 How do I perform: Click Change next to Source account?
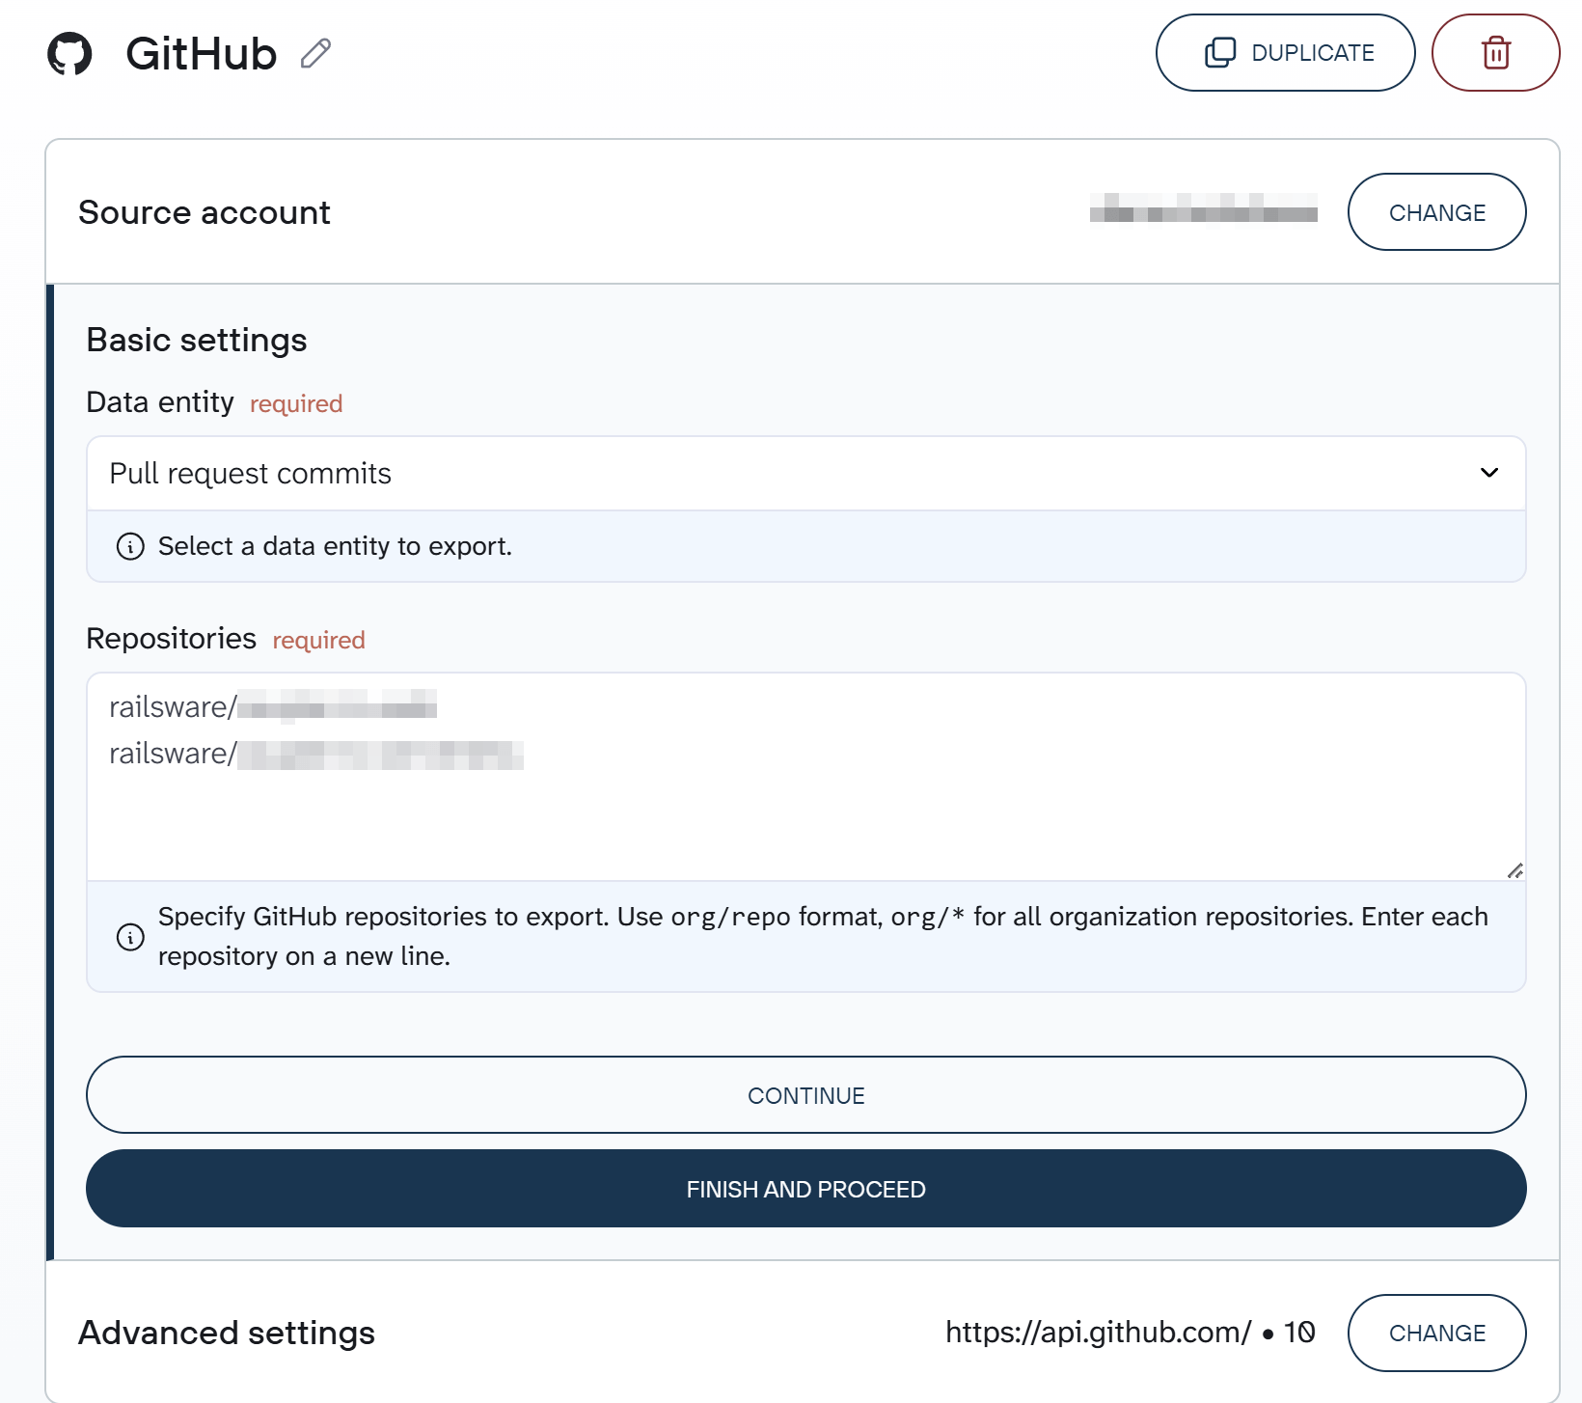pos(1436,212)
